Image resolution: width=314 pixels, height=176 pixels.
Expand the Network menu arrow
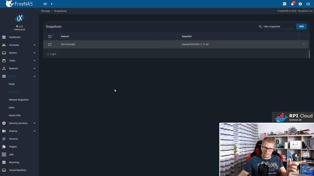click(34, 68)
